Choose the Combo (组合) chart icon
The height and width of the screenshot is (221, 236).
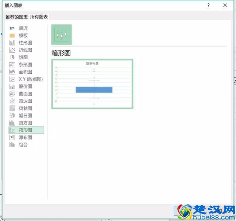pos(12,145)
